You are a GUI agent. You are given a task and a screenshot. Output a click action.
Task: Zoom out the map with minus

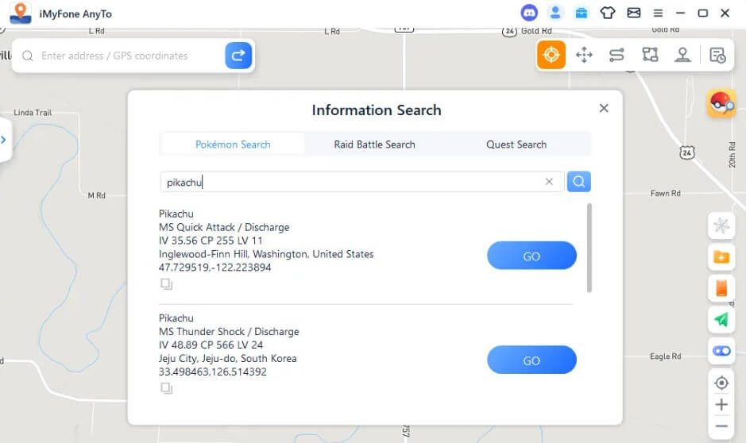[x=721, y=426]
